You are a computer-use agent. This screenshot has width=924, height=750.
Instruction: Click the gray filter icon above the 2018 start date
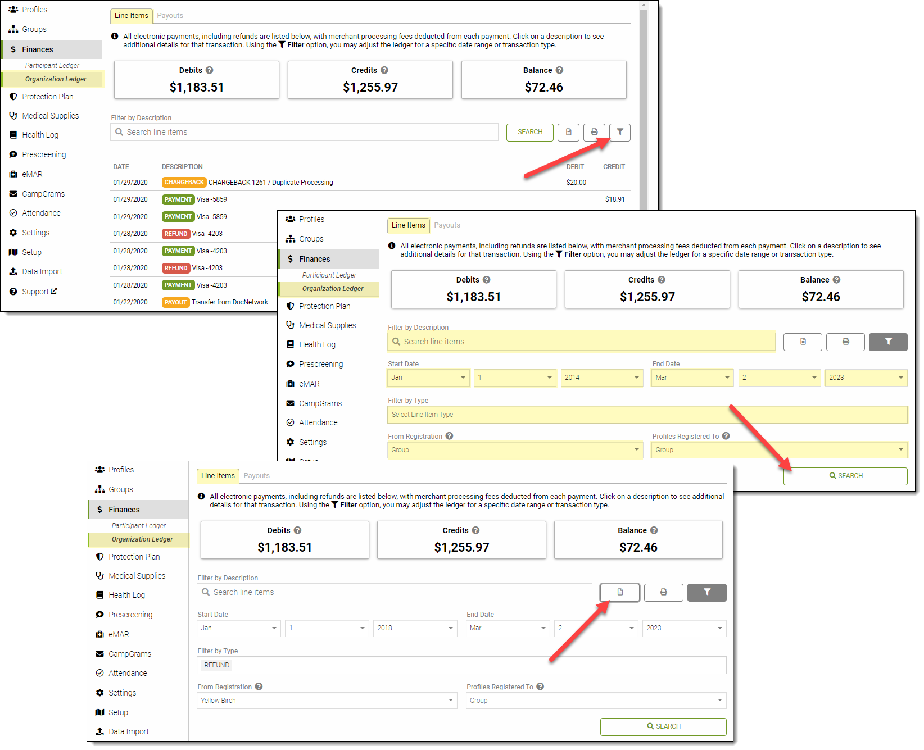click(706, 592)
